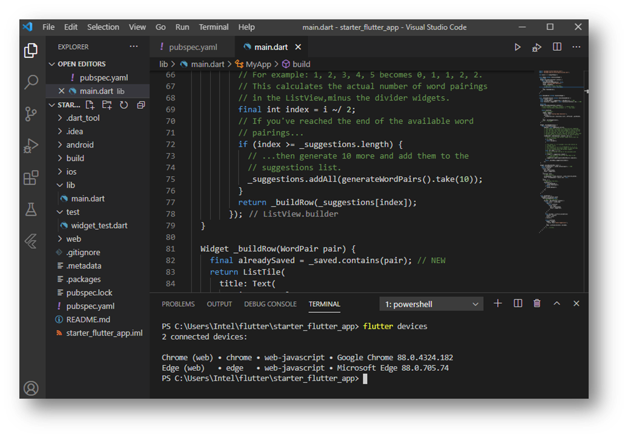Switch to the Output panel tab
The height and width of the screenshot is (438, 628).
tap(219, 304)
